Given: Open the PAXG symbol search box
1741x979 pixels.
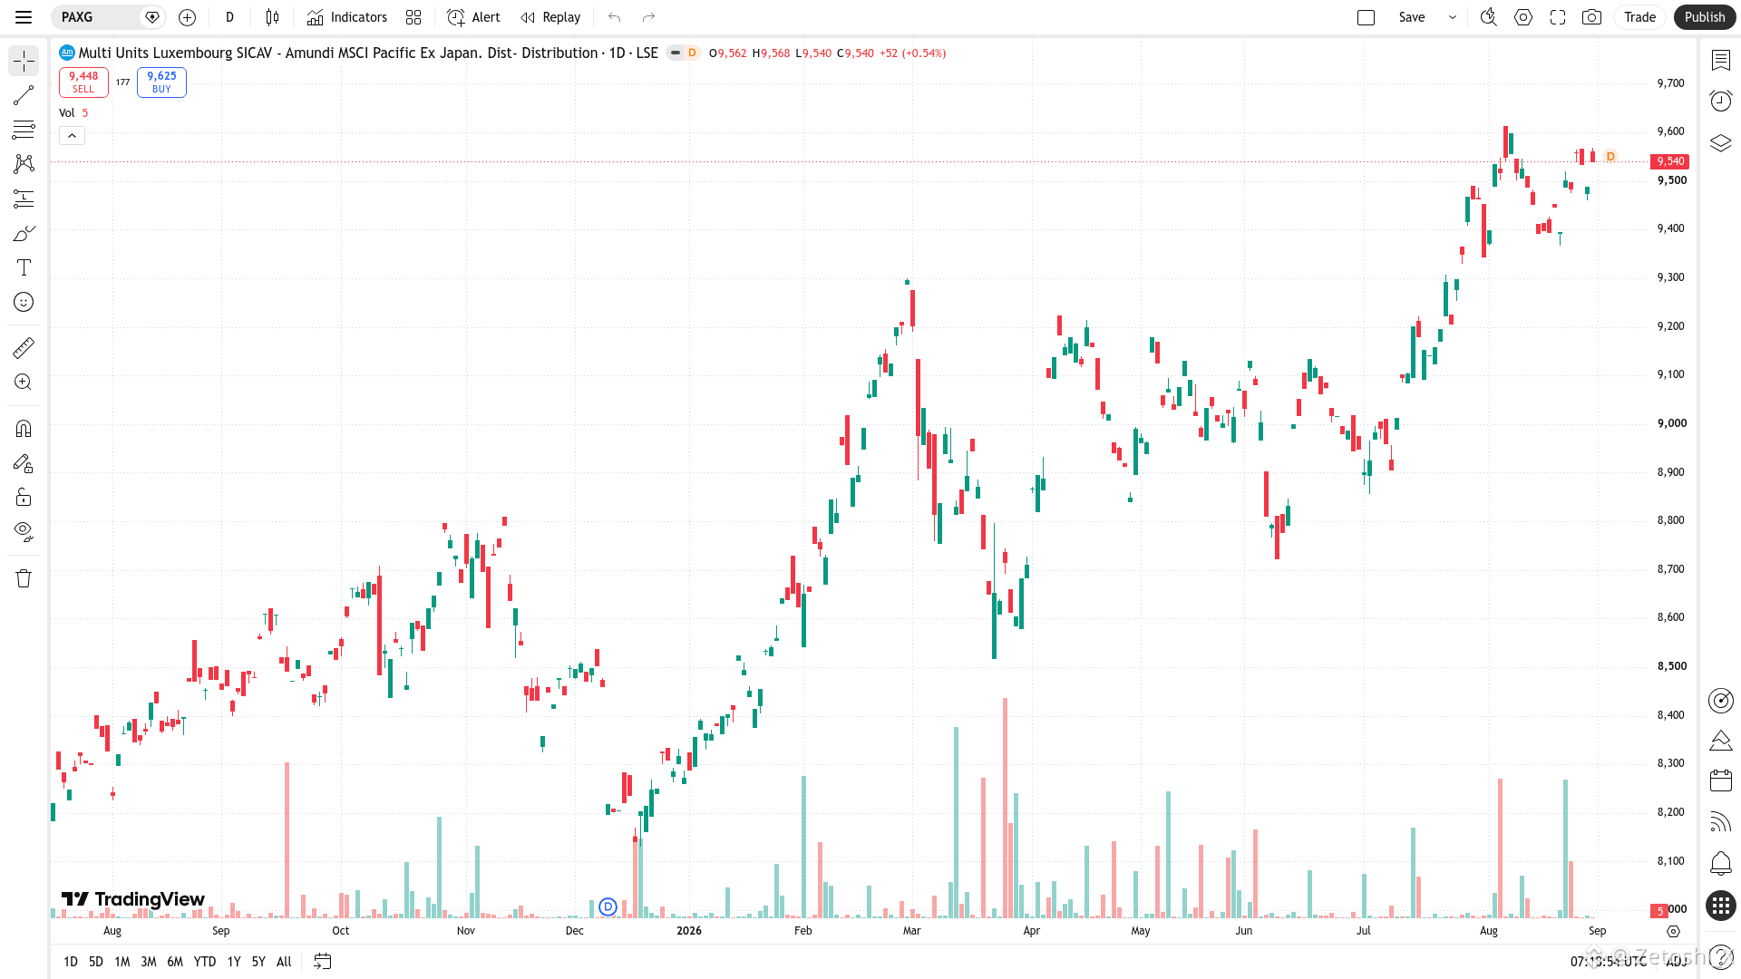Looking at the screenshot, I should pyautogui.click(x=107, y=17).
